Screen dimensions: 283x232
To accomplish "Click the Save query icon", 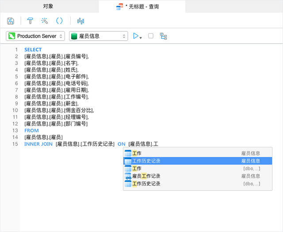I will [11, 21].
